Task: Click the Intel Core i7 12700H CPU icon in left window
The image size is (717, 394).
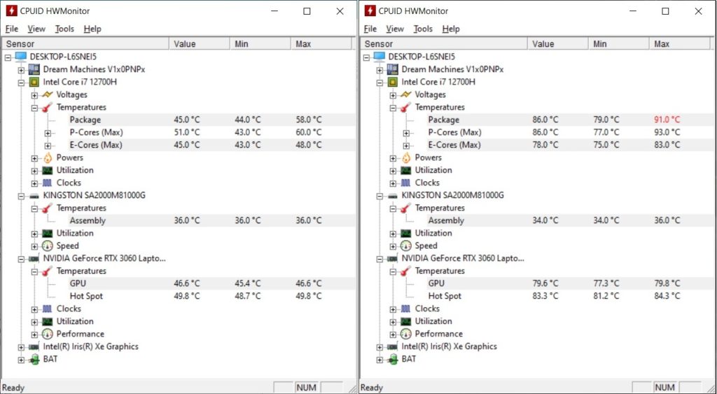Action: (34, 82)
